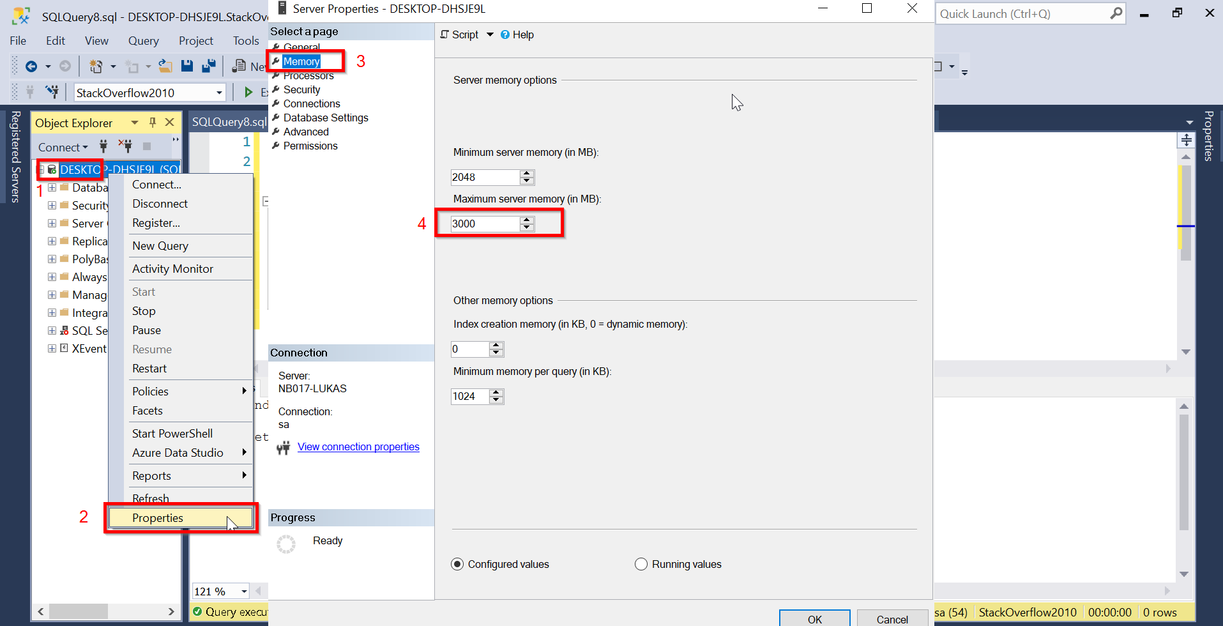This screenshot has height=626, width=1223.
Task: Pin the Object Explorer panel
Action: [x=152, y=122]
